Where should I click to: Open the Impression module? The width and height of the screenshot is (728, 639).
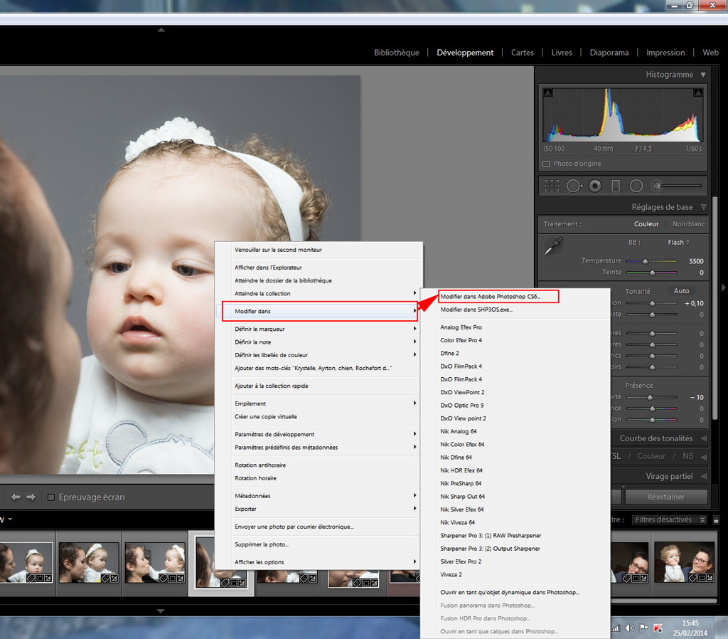pos(665,53)
